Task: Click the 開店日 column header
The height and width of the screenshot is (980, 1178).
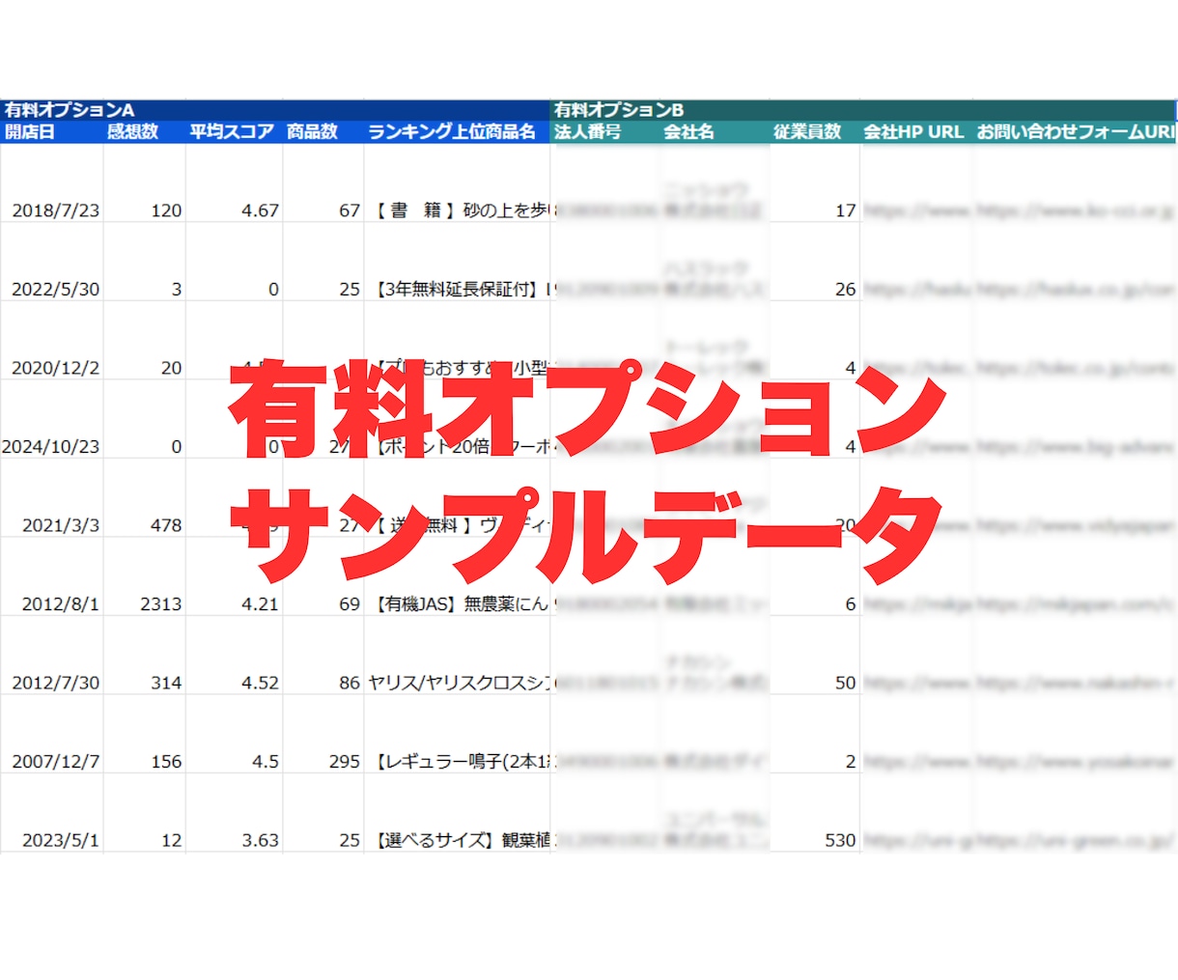Action: pyautogui.click(x=51, y=132)
